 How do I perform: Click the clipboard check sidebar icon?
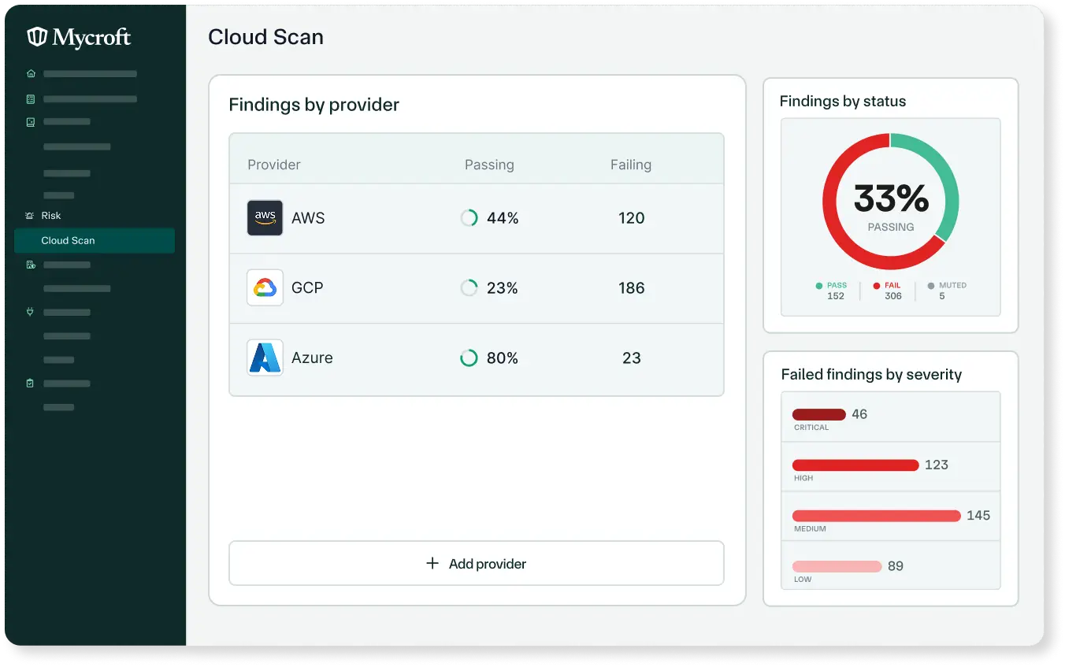tap(31, 384)
